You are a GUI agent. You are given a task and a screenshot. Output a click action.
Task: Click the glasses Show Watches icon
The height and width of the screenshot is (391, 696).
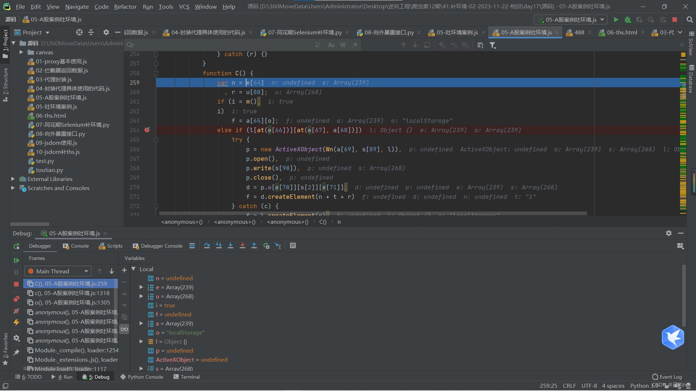click(124, 329)
